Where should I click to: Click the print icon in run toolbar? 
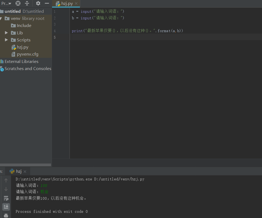[6, 216]
